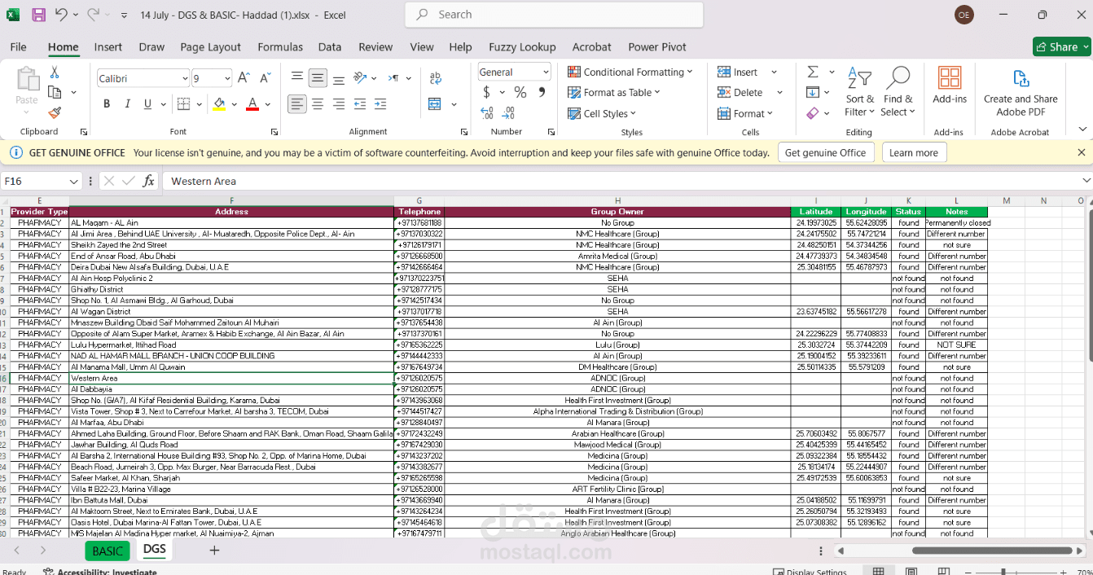The image size is (1093, 575).
Task: Click Merge and Center icon
Action: pyautogui.click(x=434, y=103)
